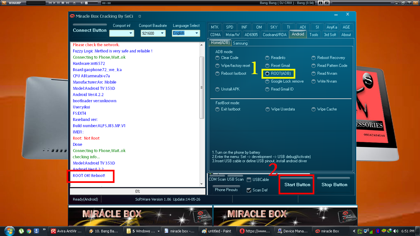Switch to the Samsung sub-tab
This screenshot has width=420, height=236.
click(240, 43)
